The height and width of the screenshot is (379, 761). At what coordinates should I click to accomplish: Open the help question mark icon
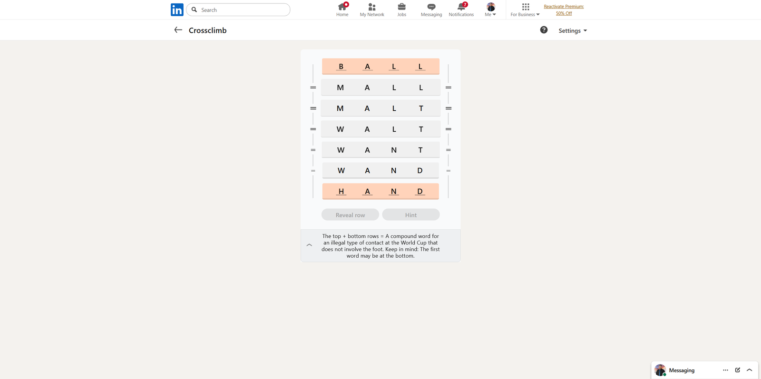544,30
